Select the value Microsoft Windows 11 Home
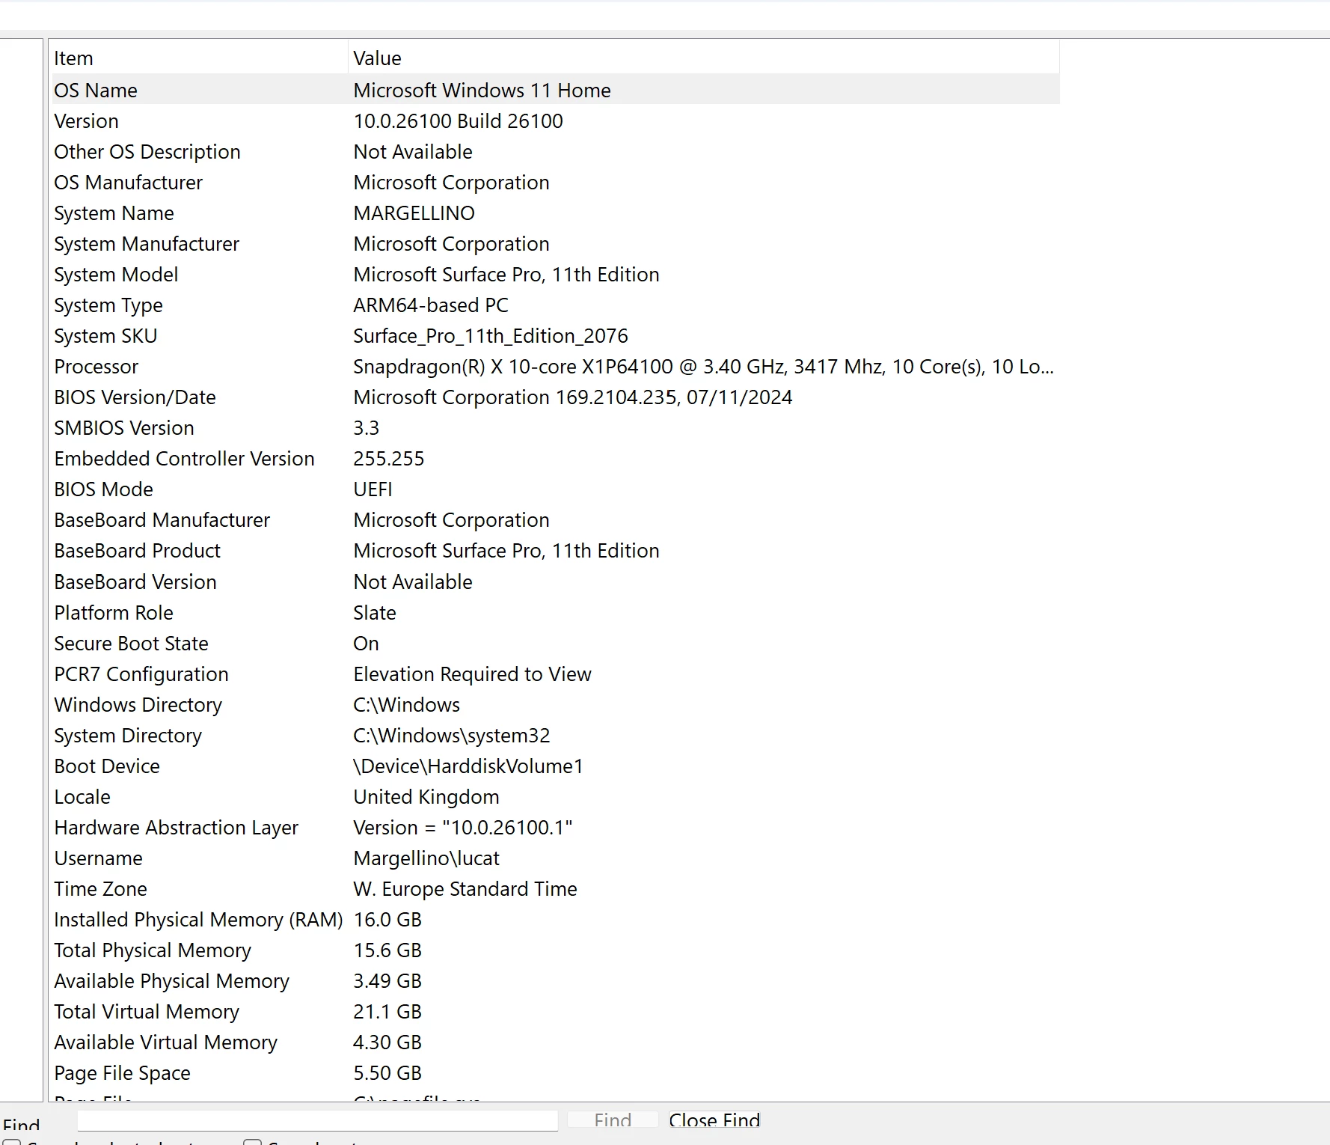The width and height of the screenshot is (1330, 1145). tap(482, 91)
